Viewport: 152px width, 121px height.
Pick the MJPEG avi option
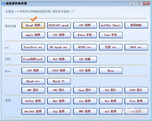pyautogui.click(x=85, y=47)
